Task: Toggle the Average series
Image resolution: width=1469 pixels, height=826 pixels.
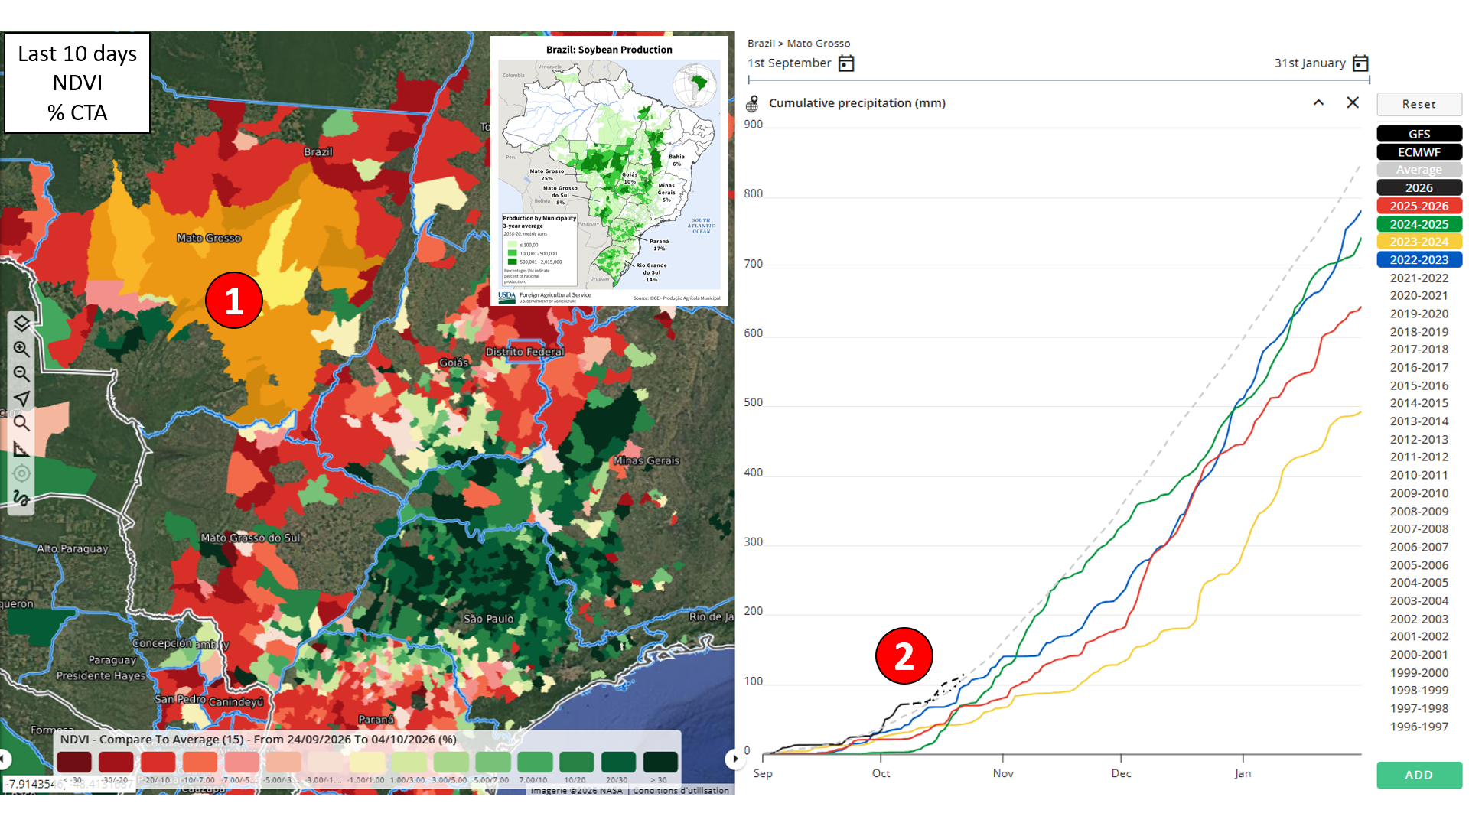Action: (x=1419, y=170)
